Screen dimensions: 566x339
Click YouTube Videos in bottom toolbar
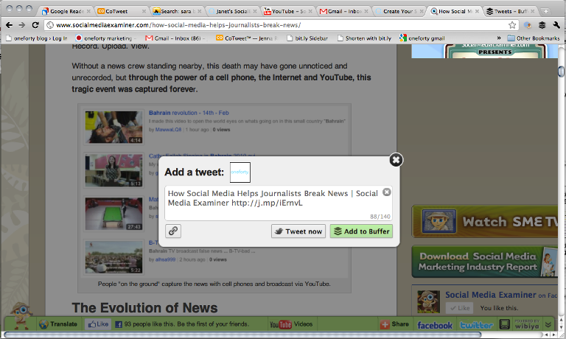coord(291,324)
